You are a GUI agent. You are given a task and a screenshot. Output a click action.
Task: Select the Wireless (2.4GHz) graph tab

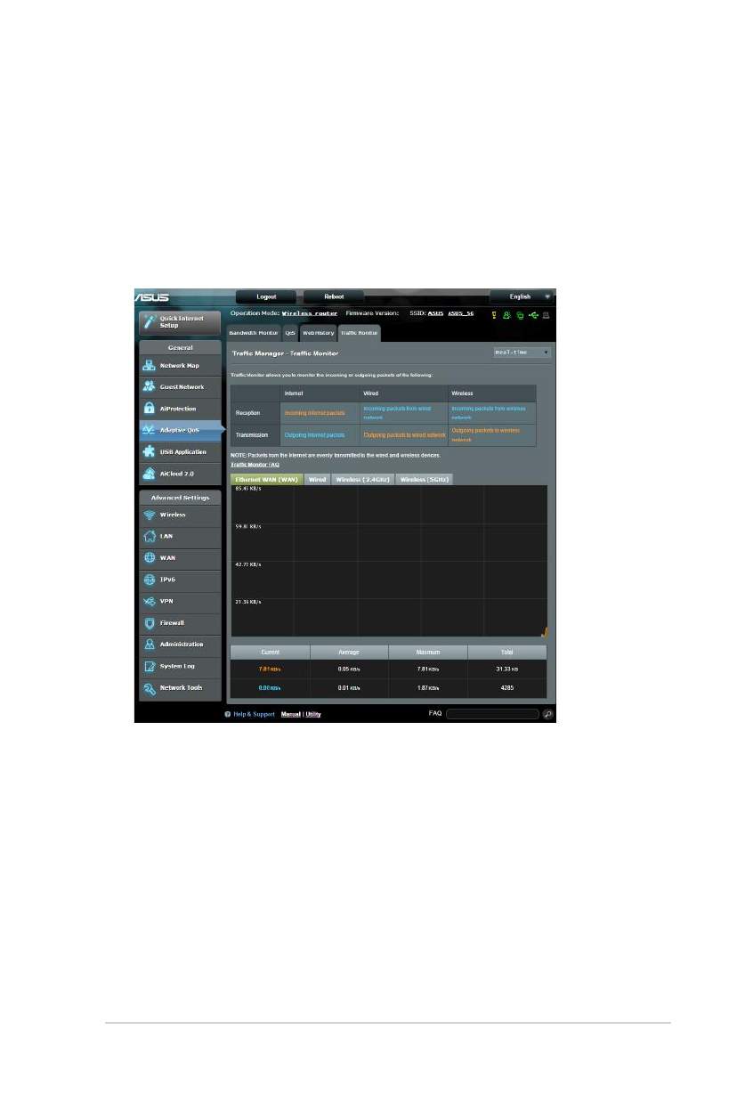coord(362,479)
